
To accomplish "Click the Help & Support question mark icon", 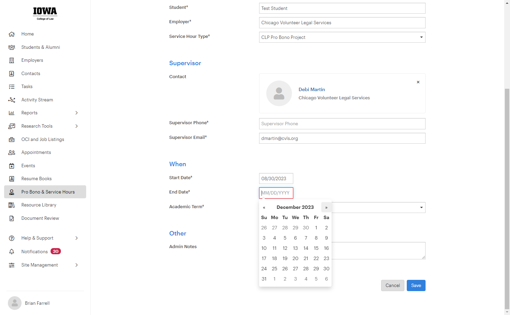I will click(x=12, y=238).
